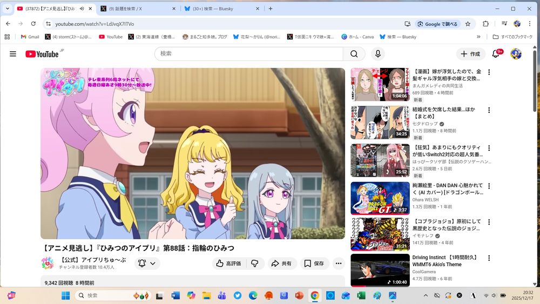
Task: Open the YouTube bookmark in bookmarks bar
Action: pyautogui.click(x=111, y=37)
